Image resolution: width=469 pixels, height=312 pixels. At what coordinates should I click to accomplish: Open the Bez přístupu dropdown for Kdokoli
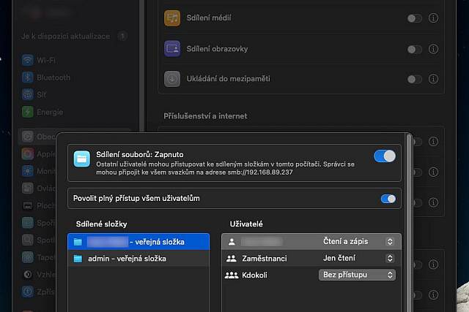point(357,275)
